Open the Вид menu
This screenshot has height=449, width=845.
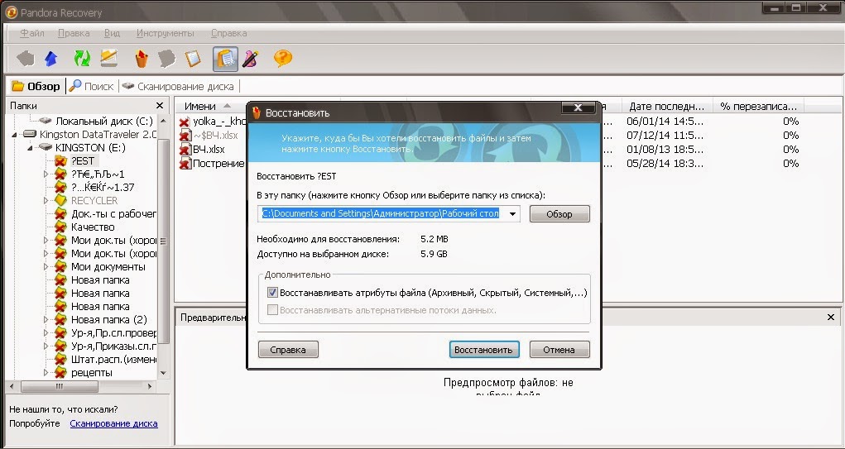pos(112,33)
